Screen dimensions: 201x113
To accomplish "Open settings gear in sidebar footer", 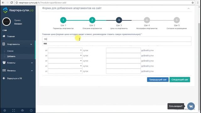I will 5,110.
